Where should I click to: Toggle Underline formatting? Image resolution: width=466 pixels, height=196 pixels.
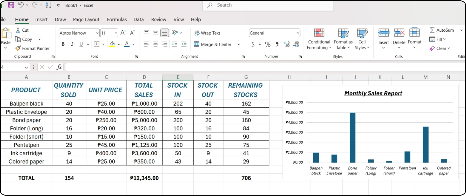81,44
